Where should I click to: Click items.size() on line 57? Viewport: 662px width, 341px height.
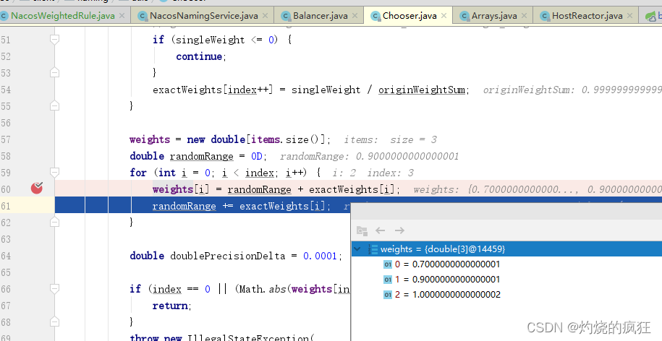coord(288,139)
